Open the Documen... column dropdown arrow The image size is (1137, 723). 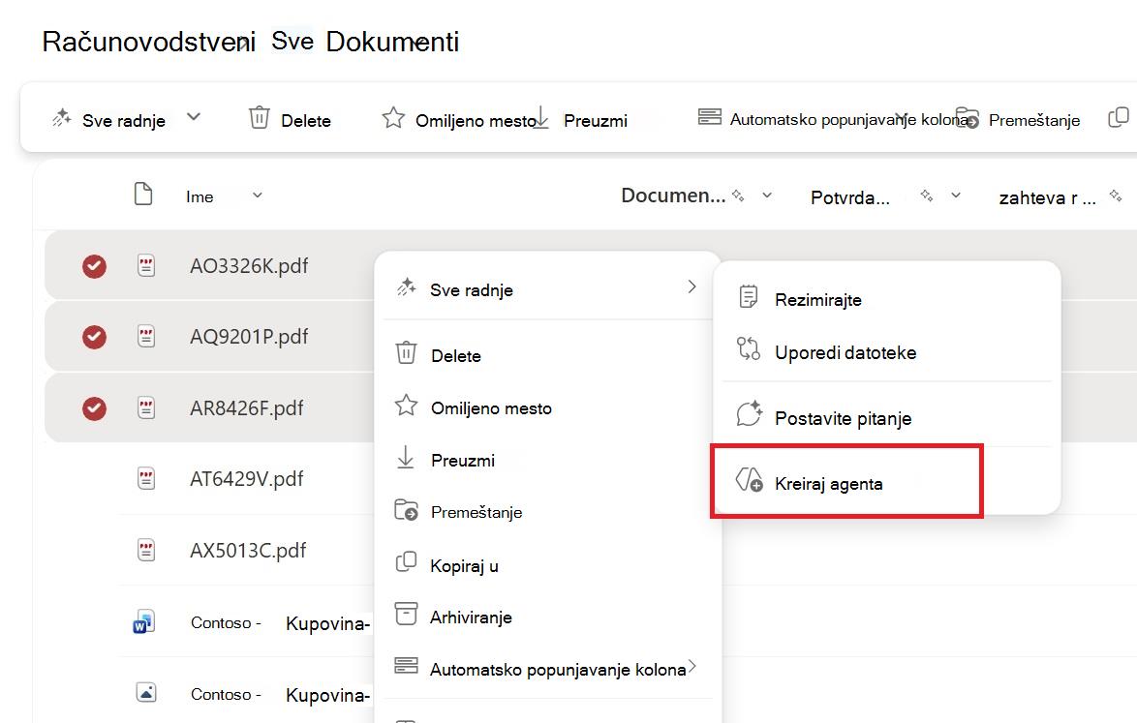(x=767, y=195)
